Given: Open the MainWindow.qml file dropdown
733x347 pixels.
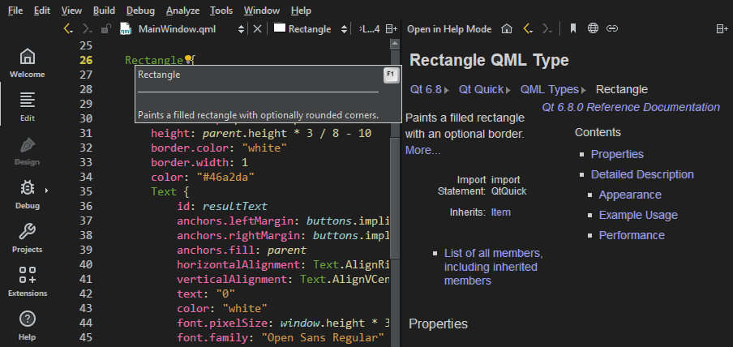Looking at the screenshot, I should 182,29.
